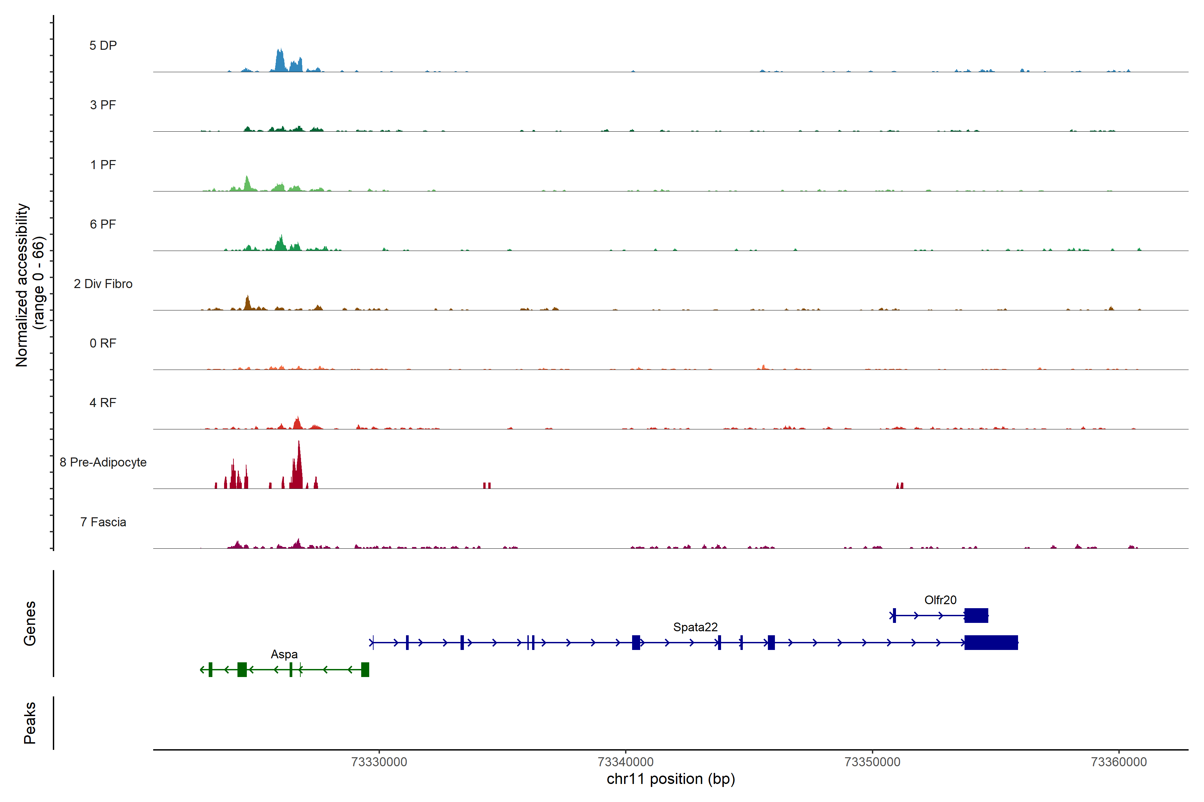This screenshot has width=1204, height=802.
Task: Click the Aspa gene label
Action: pyautogui.click(x=284, y=654)
